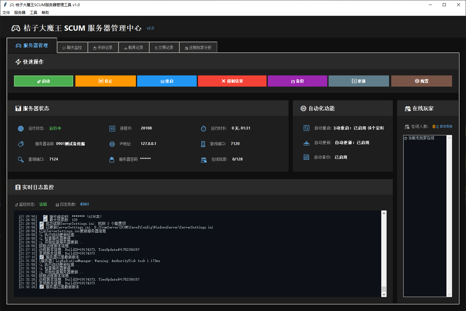Switch to the 载具记录 tab
The height and width of the screenshot is (311, 466).
point(134,47)
